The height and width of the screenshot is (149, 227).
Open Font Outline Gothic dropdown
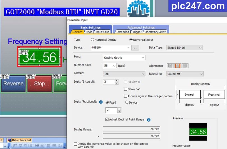143,58
